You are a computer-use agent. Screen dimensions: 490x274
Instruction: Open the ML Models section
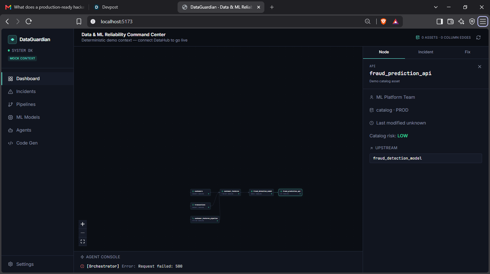point(37,117)
